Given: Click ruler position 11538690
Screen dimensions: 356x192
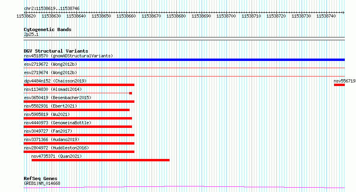Looking at the screenshot, I should click(201, 16).
